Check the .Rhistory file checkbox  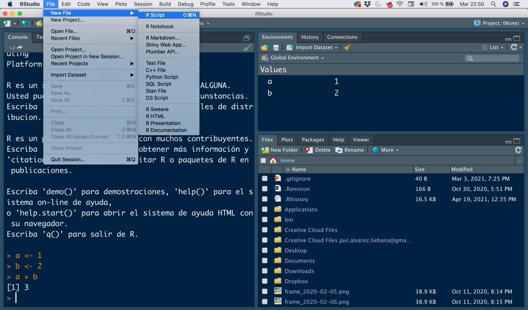coord(264,199)
